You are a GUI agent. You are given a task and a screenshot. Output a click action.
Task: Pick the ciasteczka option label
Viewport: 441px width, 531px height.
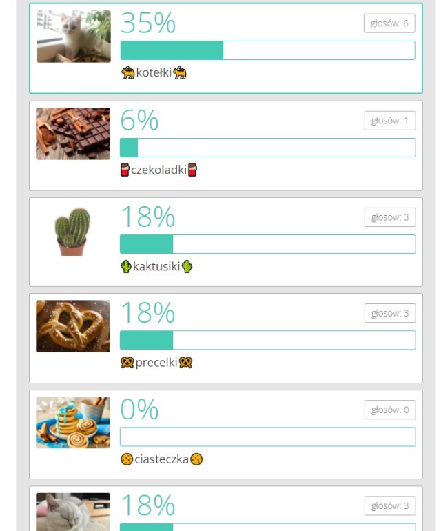(x=162, y=459)
